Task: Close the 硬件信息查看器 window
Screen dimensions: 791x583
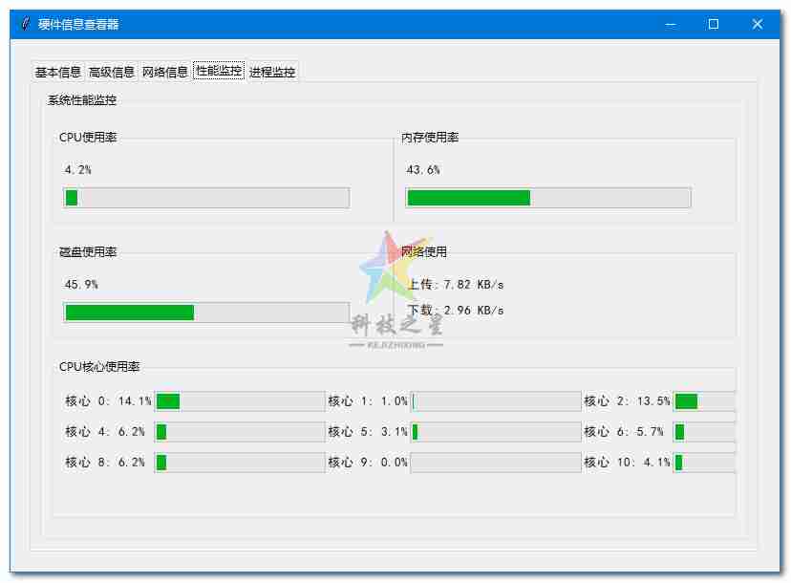Action: 758,25
